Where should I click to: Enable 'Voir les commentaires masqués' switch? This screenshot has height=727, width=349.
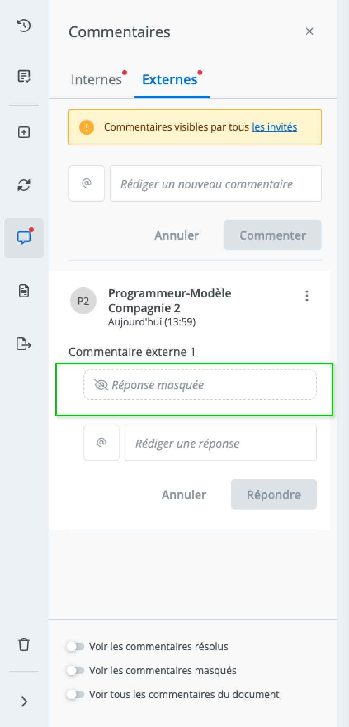tap(75, 670)
